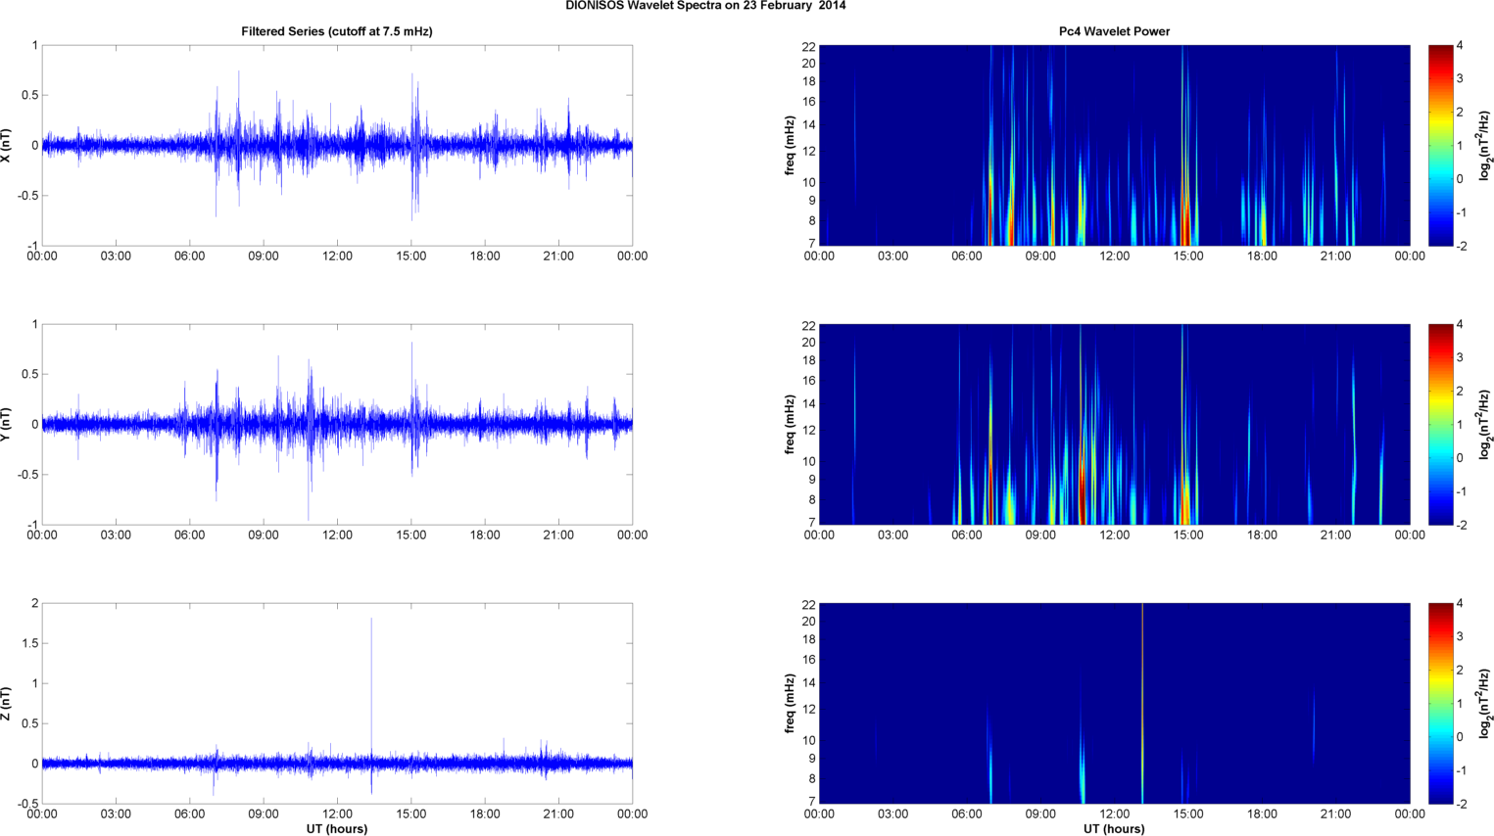The height and width of the screenshot is (836, 1494).
Task: Click the middle spectrogram's color scale bar
Action: 1440,424
